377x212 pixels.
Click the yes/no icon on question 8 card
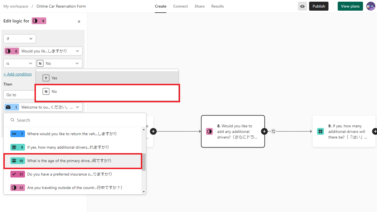(209, 131)
